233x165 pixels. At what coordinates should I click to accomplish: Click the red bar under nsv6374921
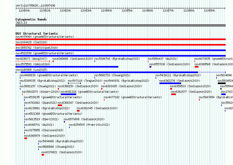pyautogui.click(x=43, y=155)
